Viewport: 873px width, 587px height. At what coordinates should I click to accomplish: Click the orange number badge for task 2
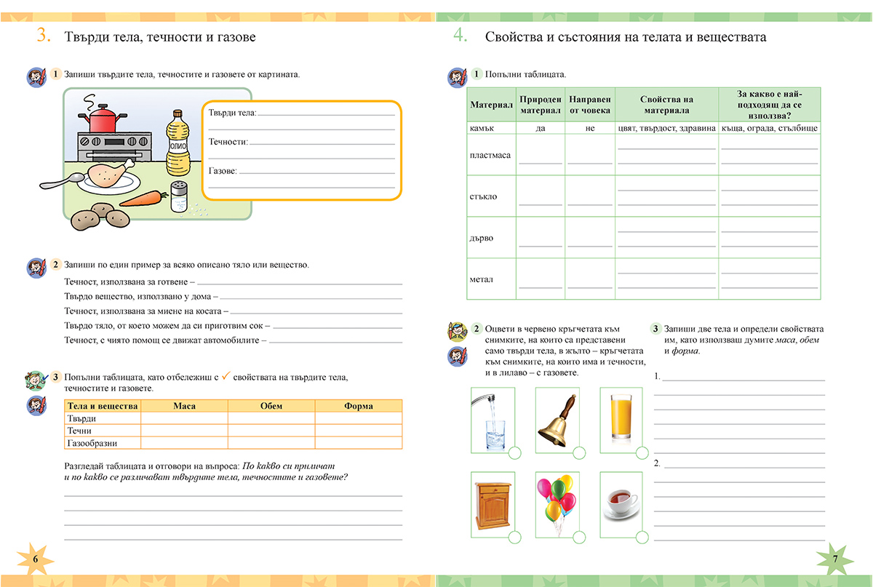55,266
